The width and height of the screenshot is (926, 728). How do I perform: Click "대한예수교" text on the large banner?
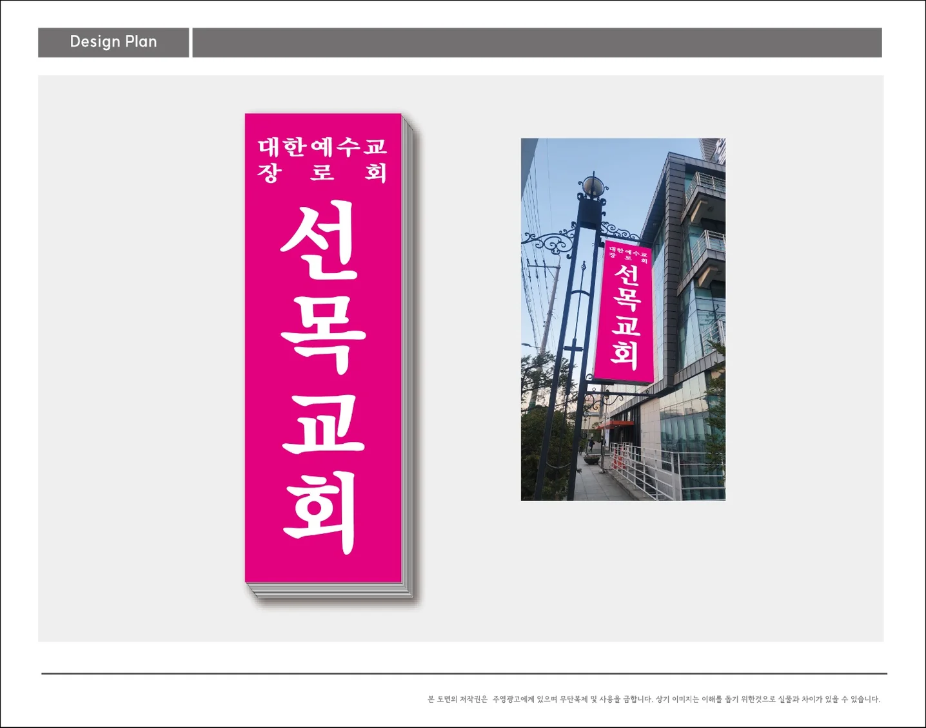click(322, 147)
